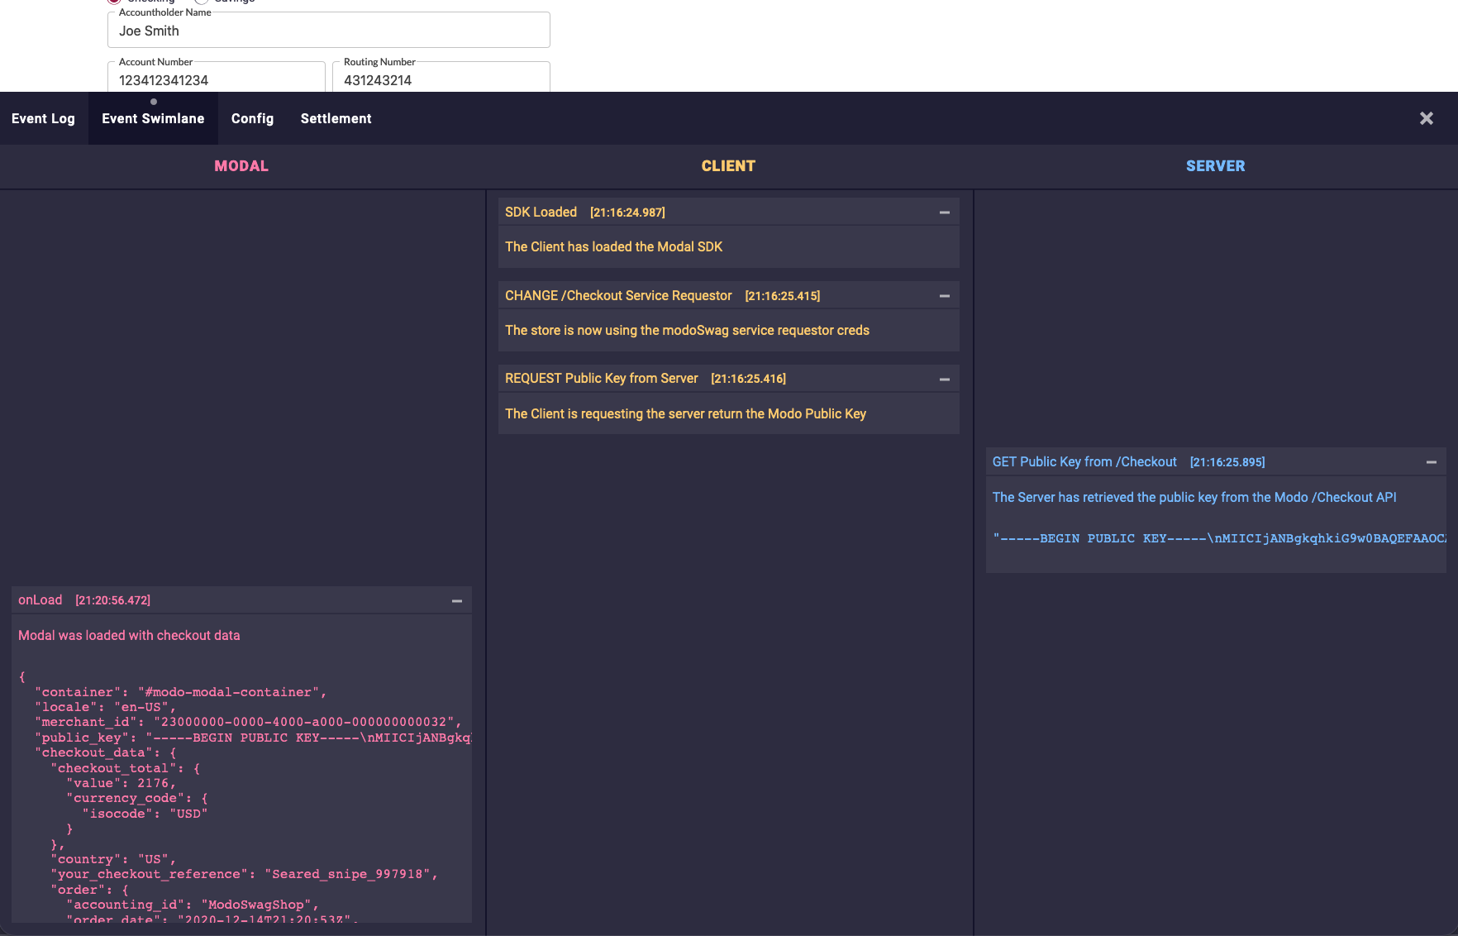Click 'The Client has loaded the Modal SDK'
Image resolution: width=1458 pixels, height=936 pixels.
pos(613,247)
